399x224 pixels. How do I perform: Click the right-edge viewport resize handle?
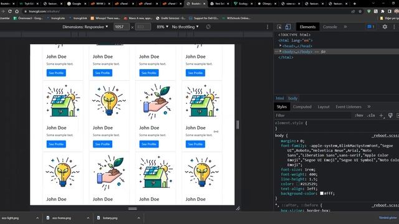238,124
